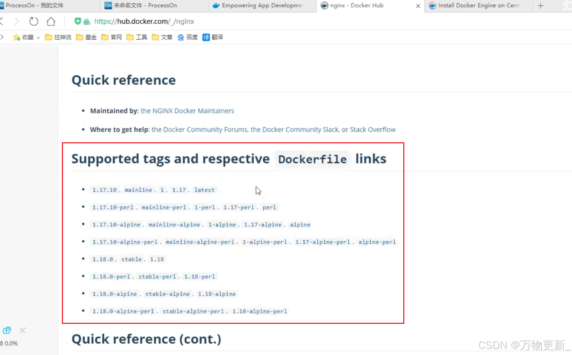572x355 pixels.
Task: Open the 1.18.0-perl tag link
Action: click(111, 277)
